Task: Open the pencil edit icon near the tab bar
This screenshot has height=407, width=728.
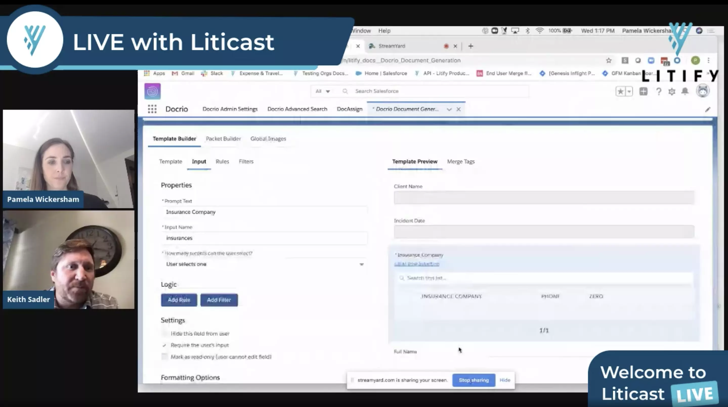Action: [x=708, y=110]
